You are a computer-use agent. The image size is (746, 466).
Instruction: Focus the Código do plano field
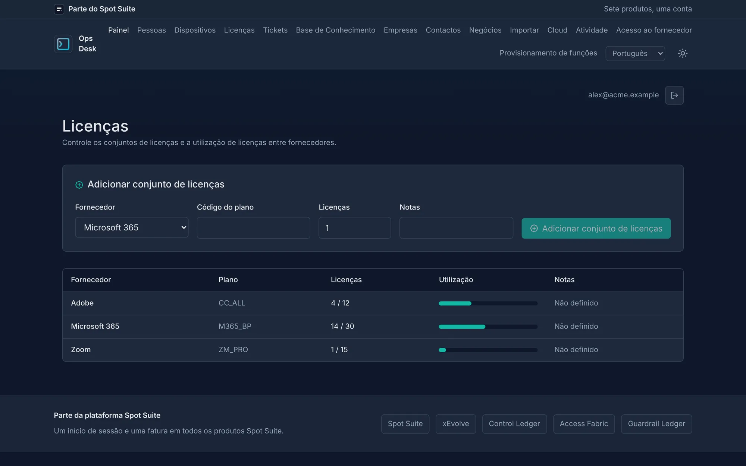pos(253,228)
